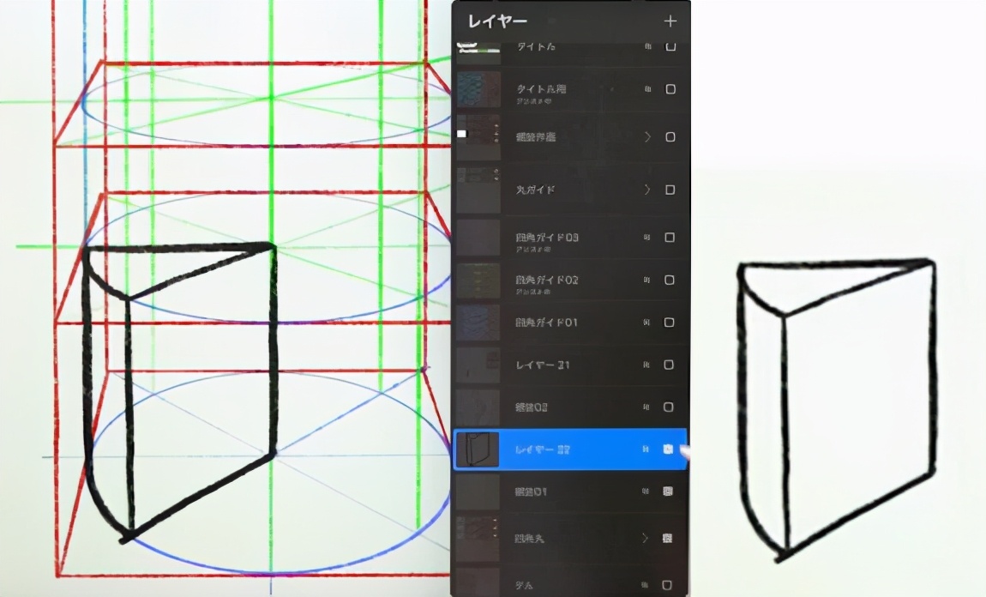Open blend mode N of ガイド02 layer
Screen dimensions: 986x597
pos(647,280)
